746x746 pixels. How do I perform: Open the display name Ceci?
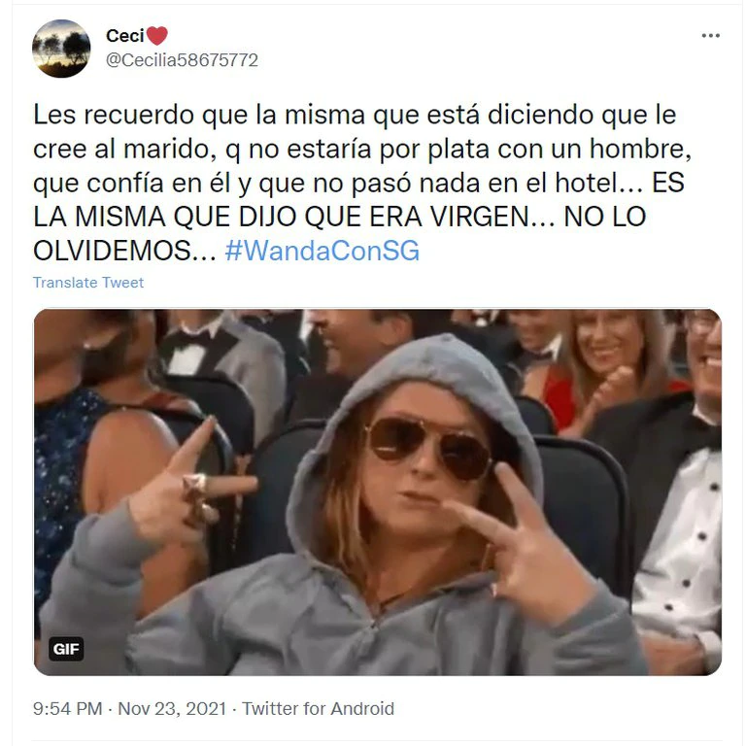tap(125, 36)
